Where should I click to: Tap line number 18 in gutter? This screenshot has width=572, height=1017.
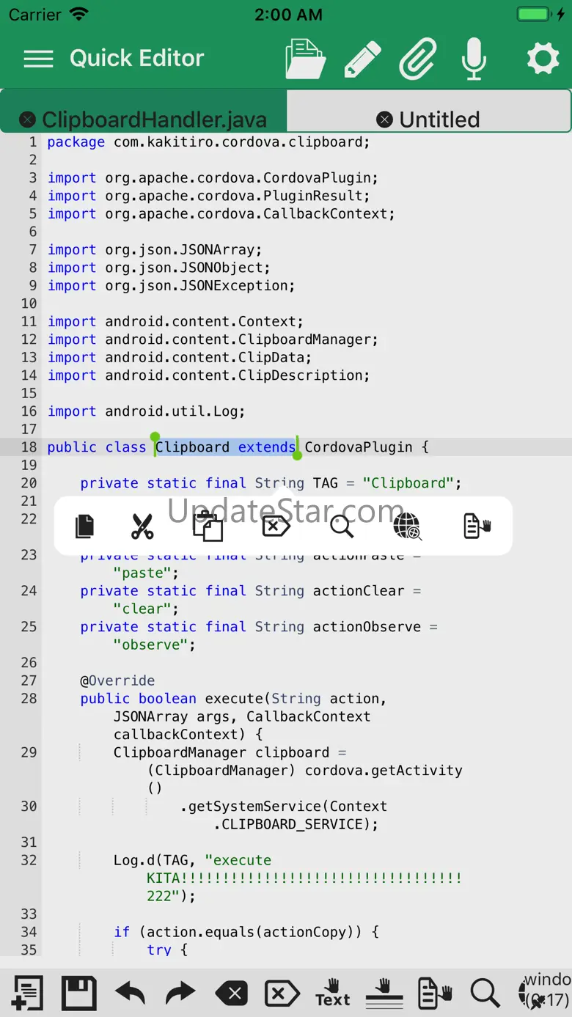[29, 447]
